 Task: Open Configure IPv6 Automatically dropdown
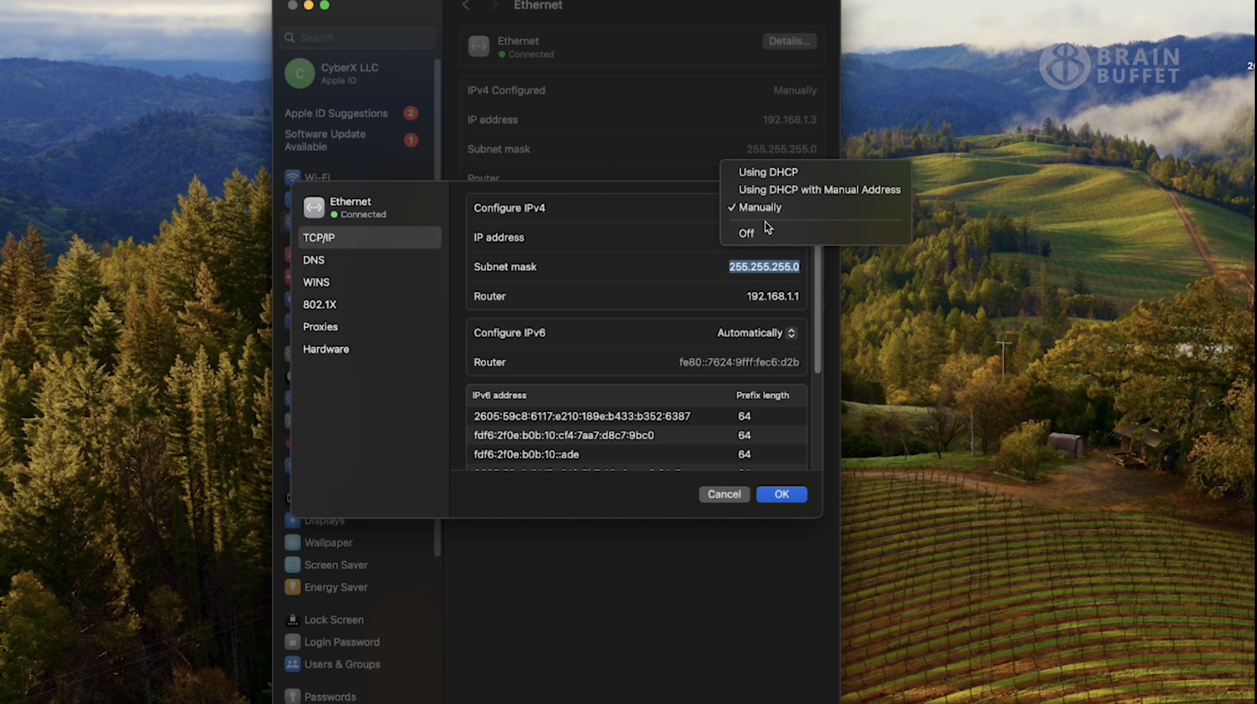click(x=756, y=333)
